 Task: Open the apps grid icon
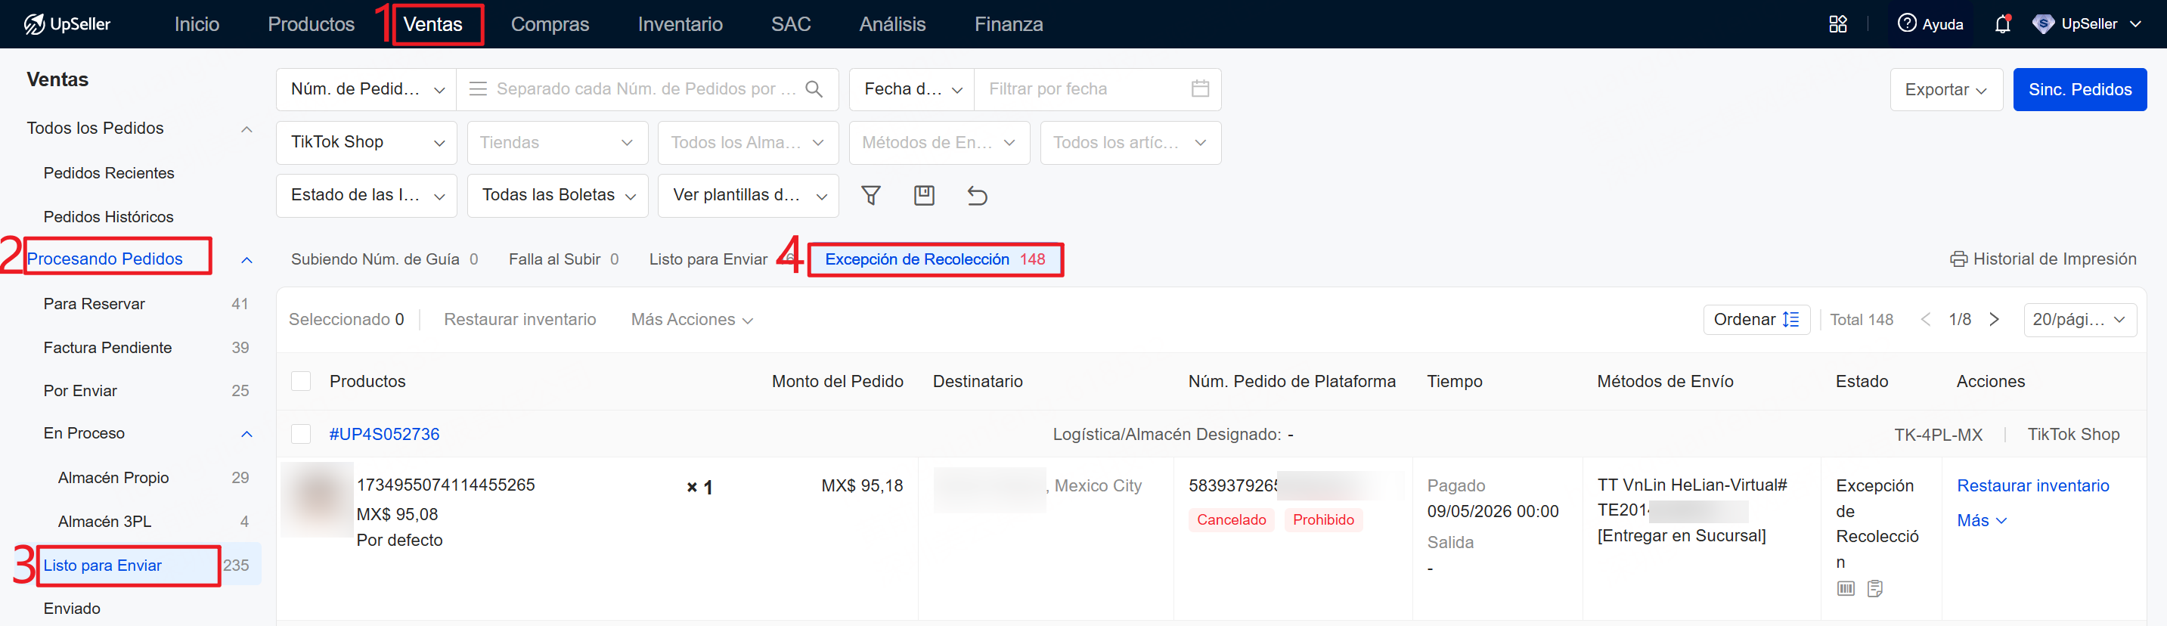1838,23
